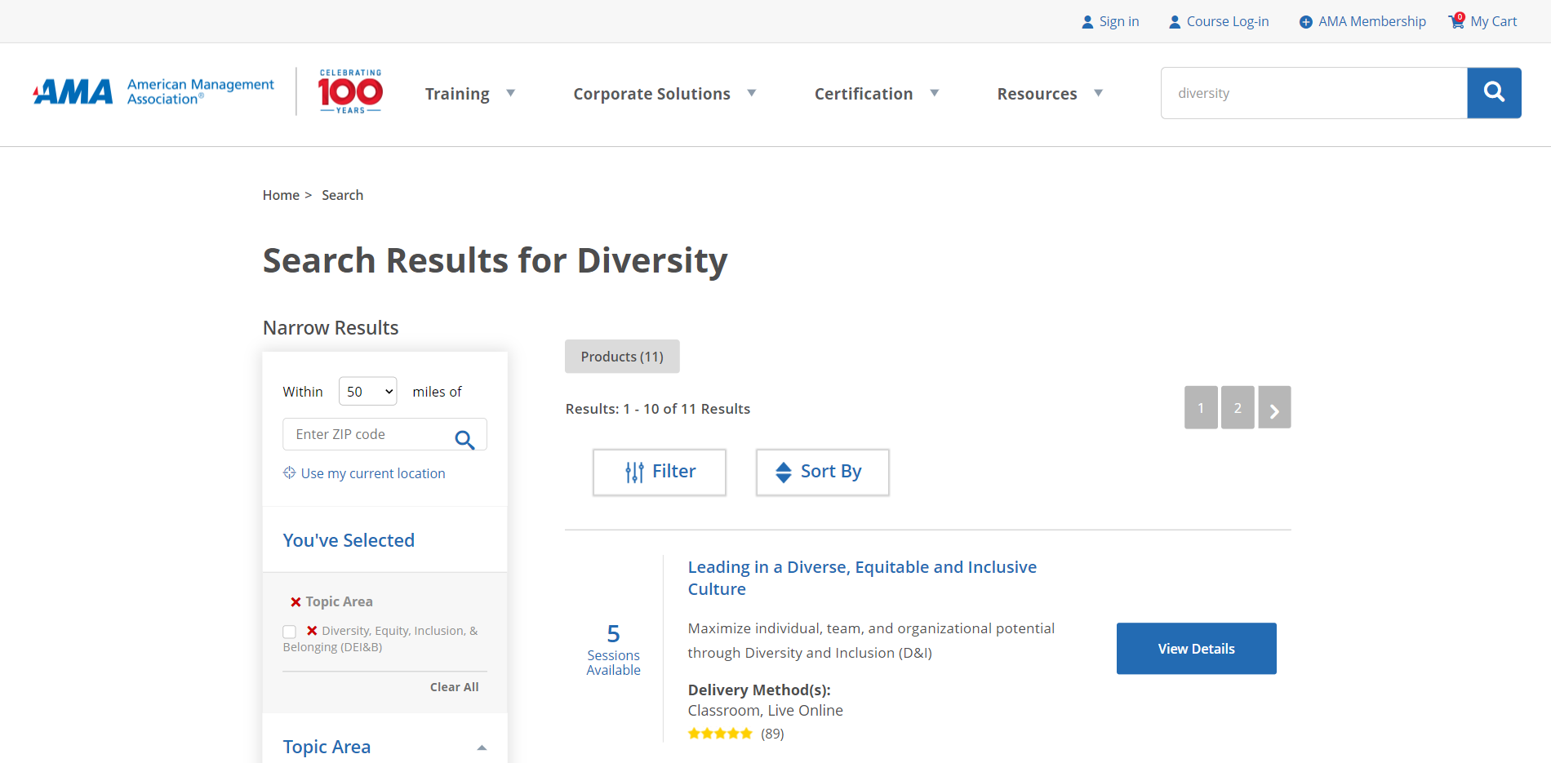Screen dimensions: 1551x763
Task: Expand the Certification menu arrow
Action: tap(934, 93)
